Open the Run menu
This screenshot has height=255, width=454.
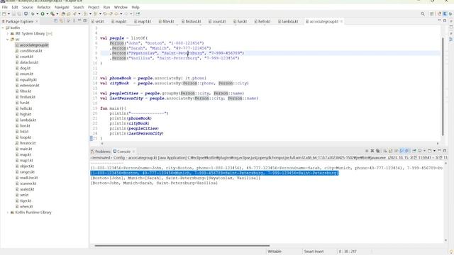coord(106,7)
